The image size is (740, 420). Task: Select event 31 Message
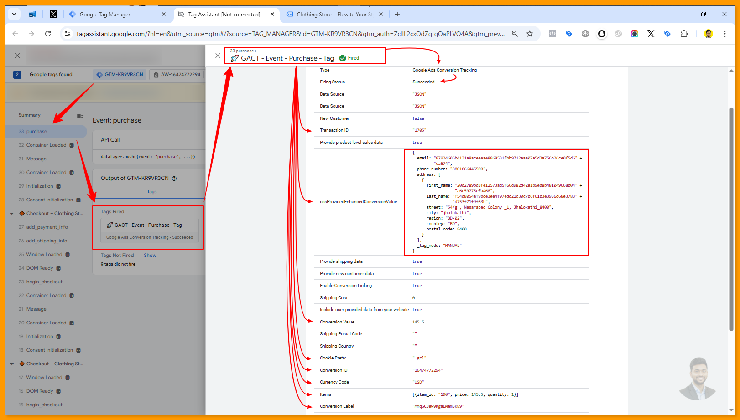[x=46, y=159]
